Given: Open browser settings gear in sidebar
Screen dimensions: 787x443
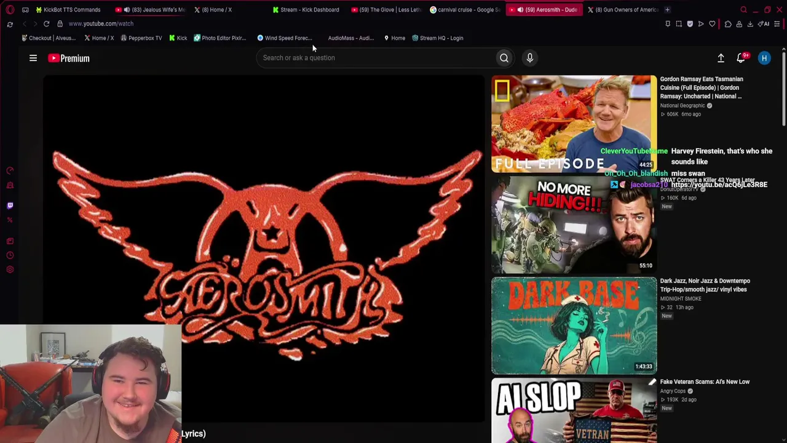Looking at the screenshot, I should (x=10, y=269).
